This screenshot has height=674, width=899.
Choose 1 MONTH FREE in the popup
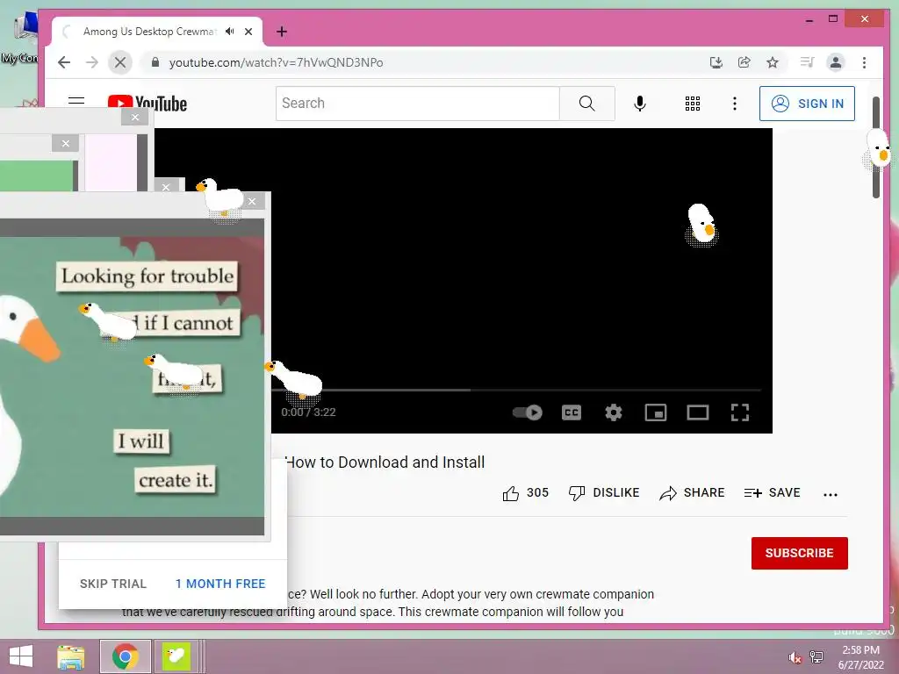pyautogui.click(x=220, y=584)
